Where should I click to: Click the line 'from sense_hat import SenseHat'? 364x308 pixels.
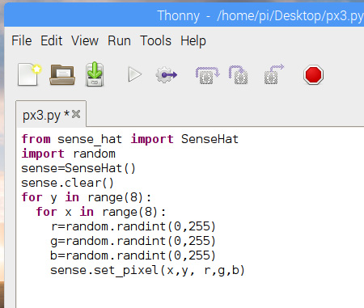tap(130, 139)
